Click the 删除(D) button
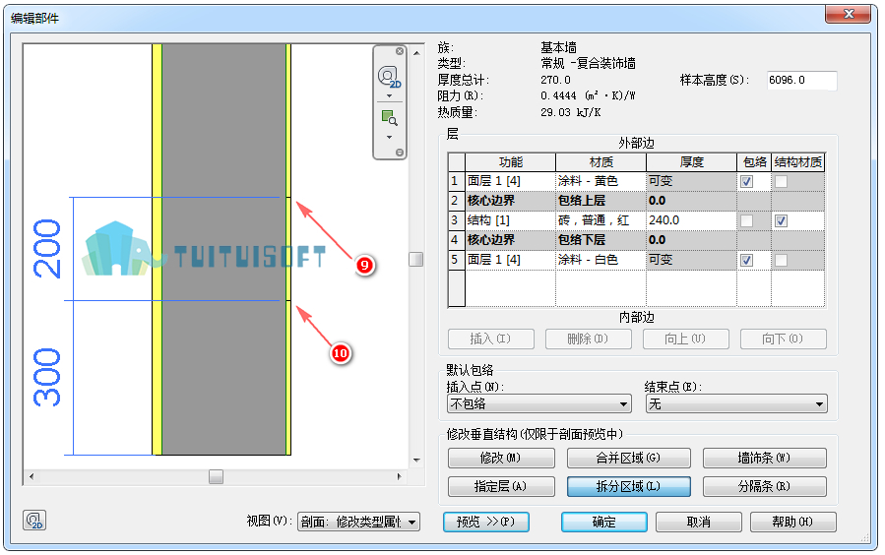This screenshot has height=555, width=885. (x=588, y=339)
